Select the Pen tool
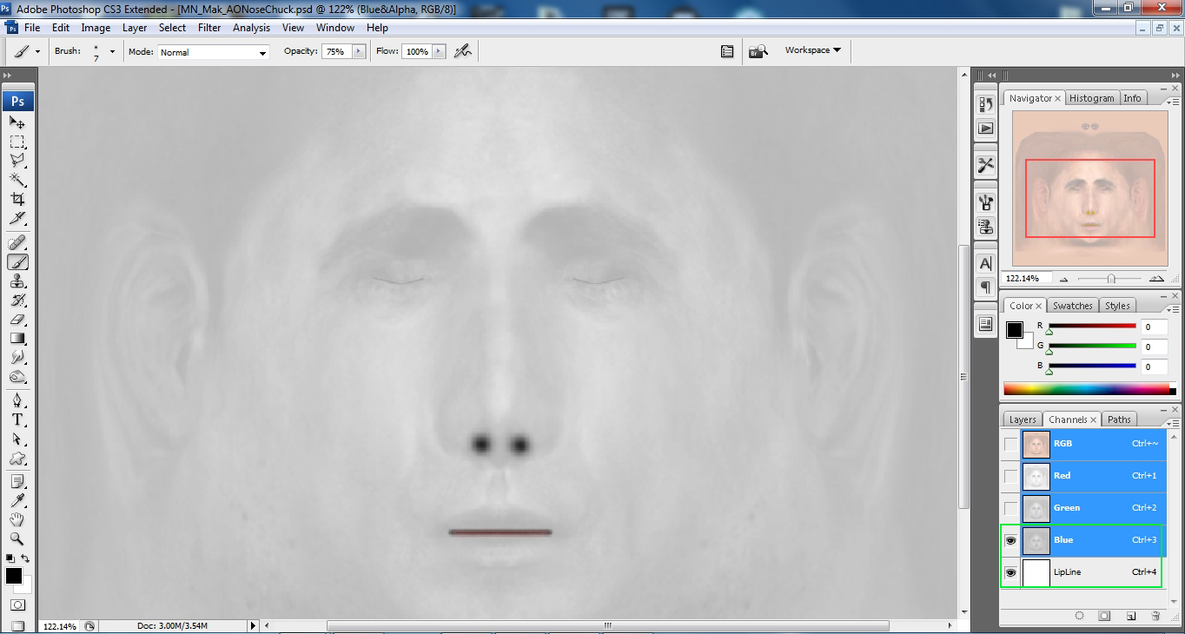 [17, 400]
